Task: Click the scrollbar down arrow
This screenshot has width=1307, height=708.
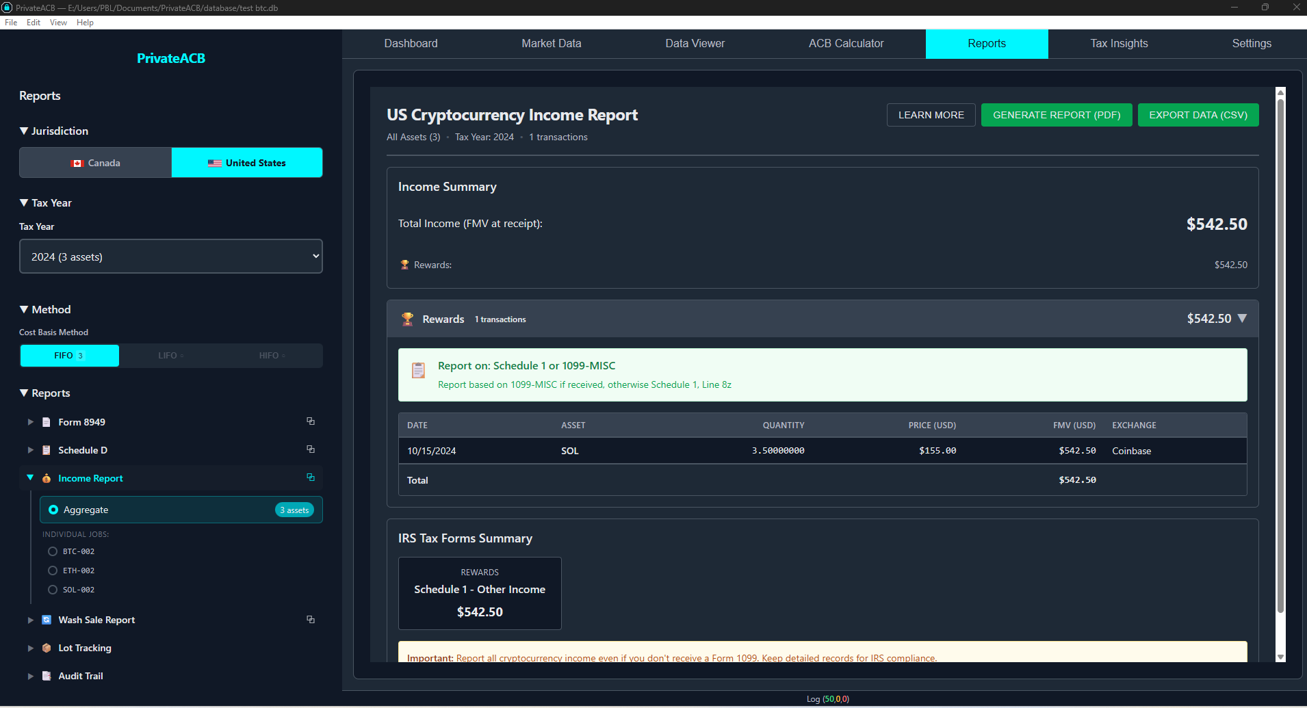Action: (1280, 657)
